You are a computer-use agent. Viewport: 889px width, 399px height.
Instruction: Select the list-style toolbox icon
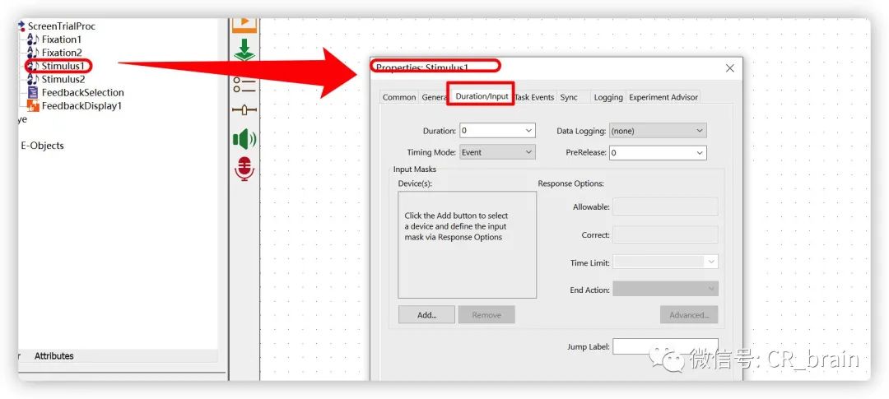click(244, 86)
